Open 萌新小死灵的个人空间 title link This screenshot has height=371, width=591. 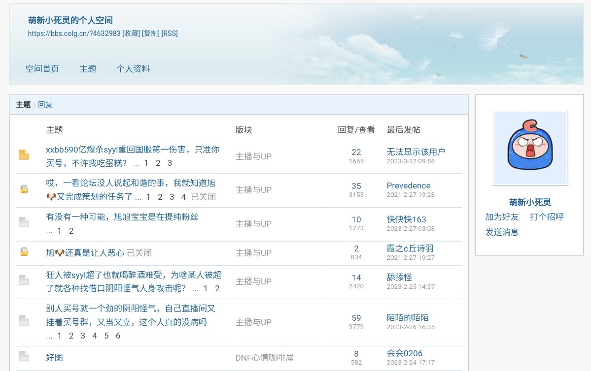70,20
